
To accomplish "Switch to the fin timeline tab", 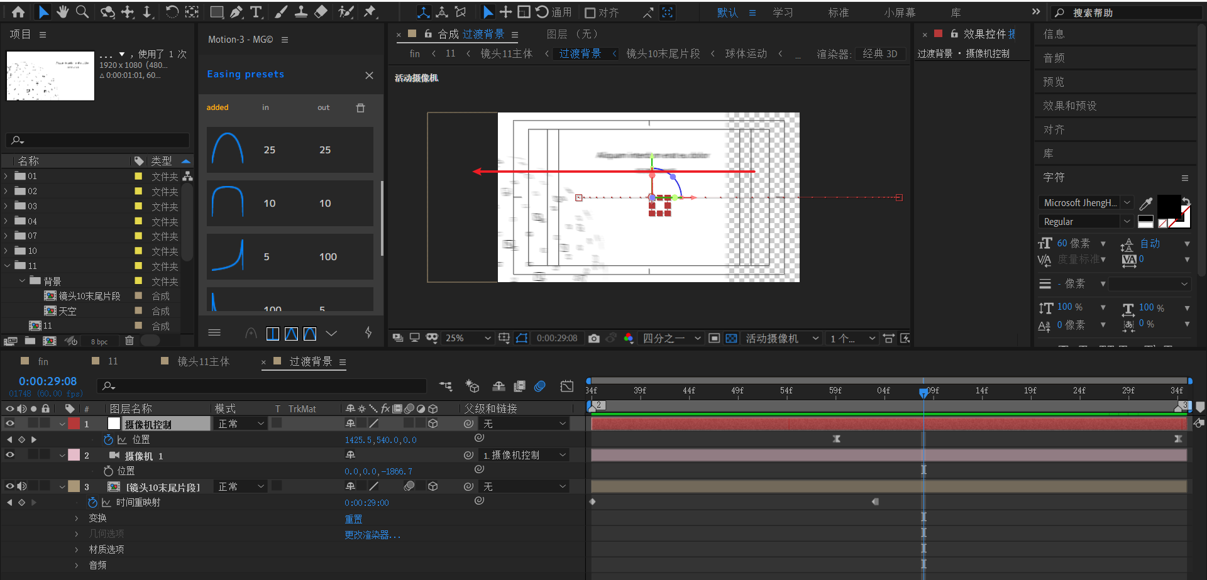I will (x=43, y=361).
